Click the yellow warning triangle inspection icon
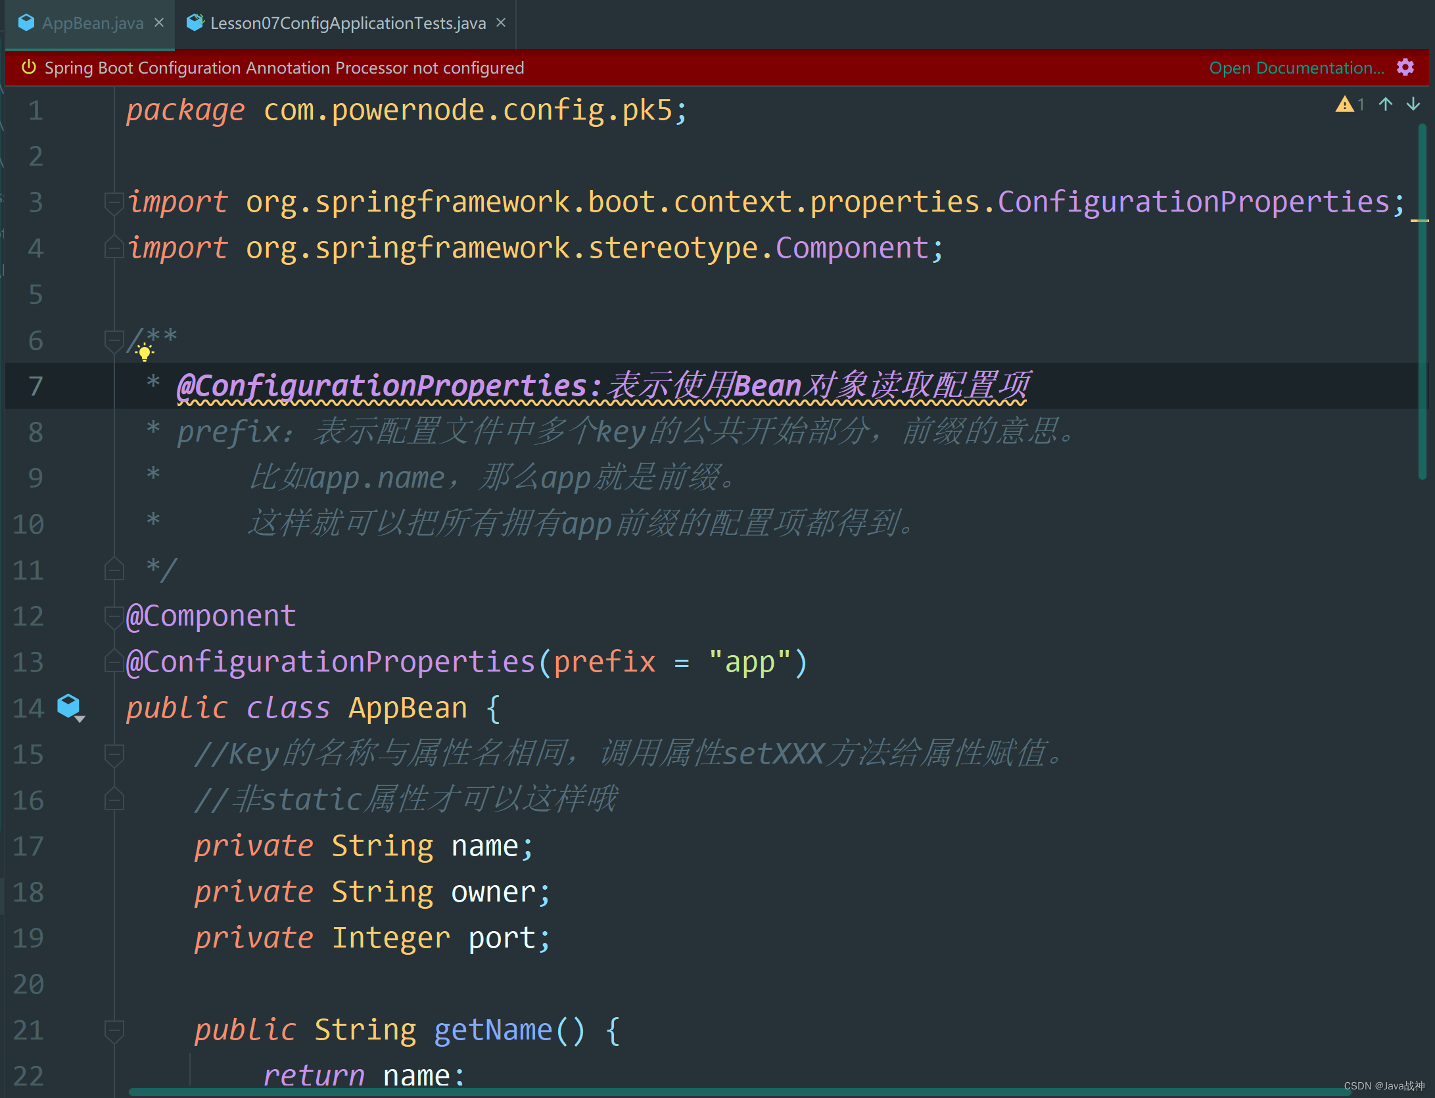The image size is (1435, 1098). pos(1344,104)
